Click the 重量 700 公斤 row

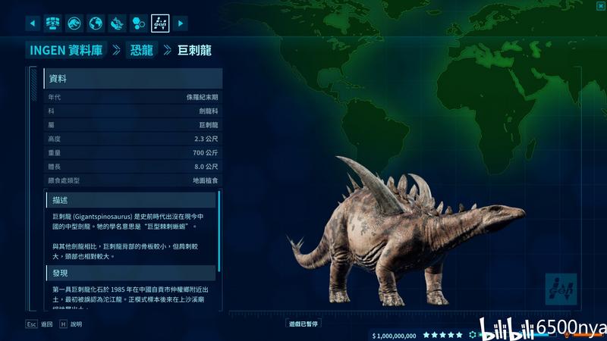tap(133, 153)
